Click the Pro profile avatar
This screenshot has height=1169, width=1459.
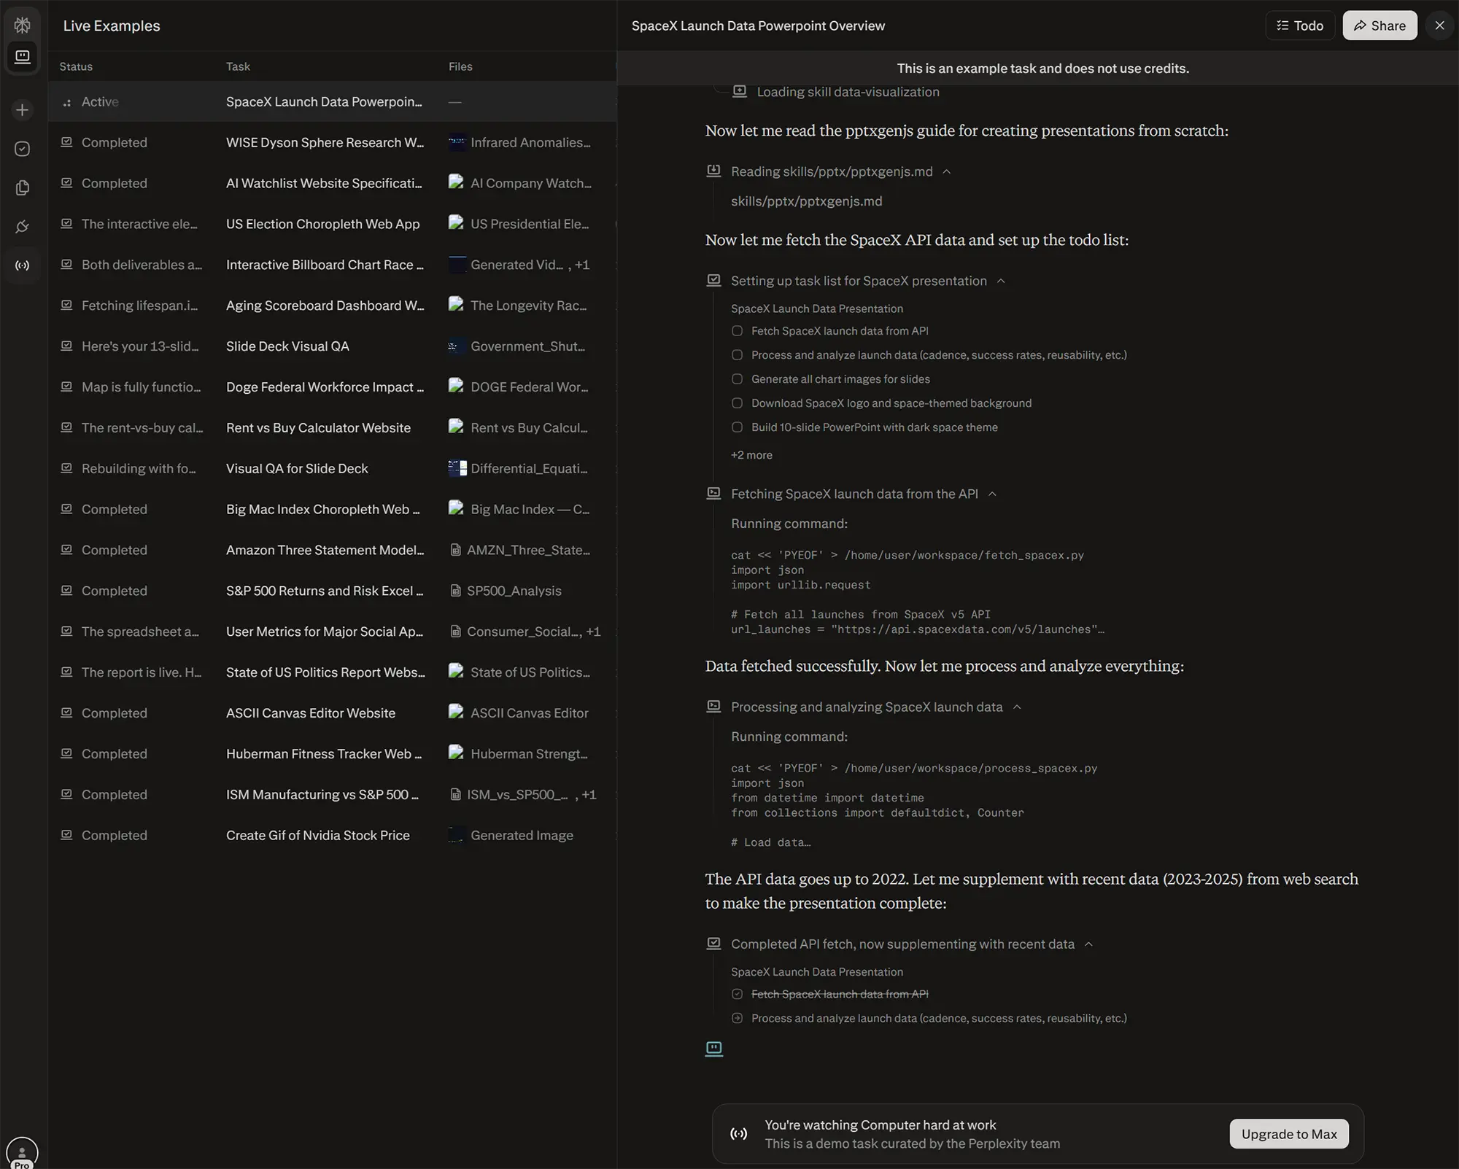click(22, 1152)
